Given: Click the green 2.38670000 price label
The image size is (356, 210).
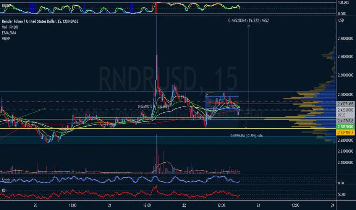Looking at the screenshot, I should [345, 127].
